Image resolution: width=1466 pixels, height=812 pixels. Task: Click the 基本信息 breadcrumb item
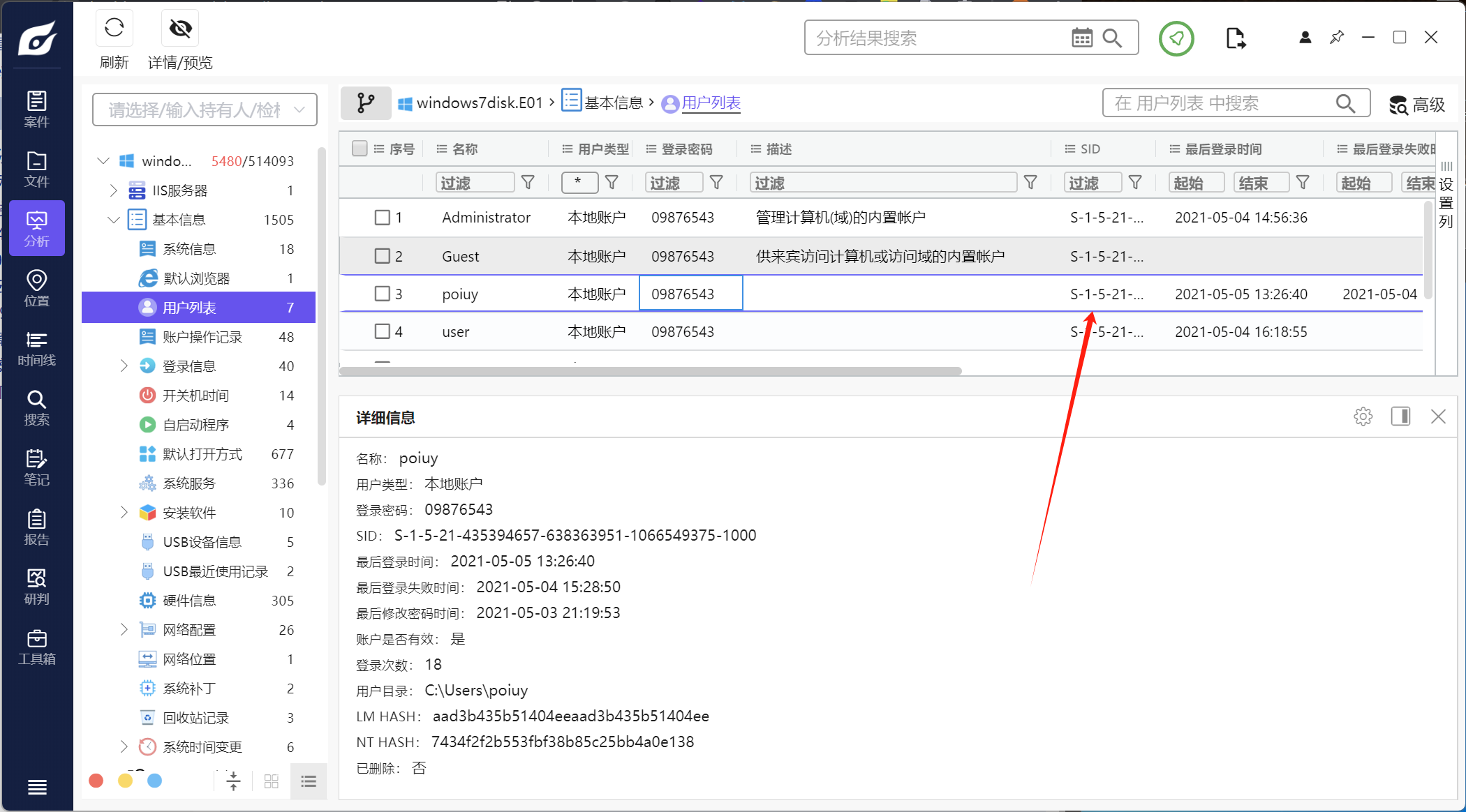click(x=612, y=103)
